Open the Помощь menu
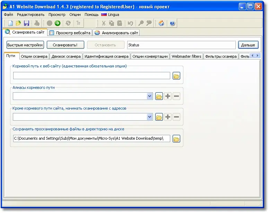 point(92,15)
